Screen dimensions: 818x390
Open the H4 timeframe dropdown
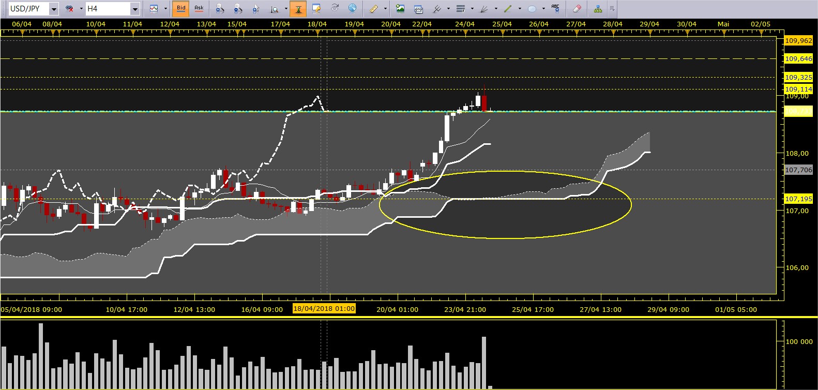click(x=135, y=9)
